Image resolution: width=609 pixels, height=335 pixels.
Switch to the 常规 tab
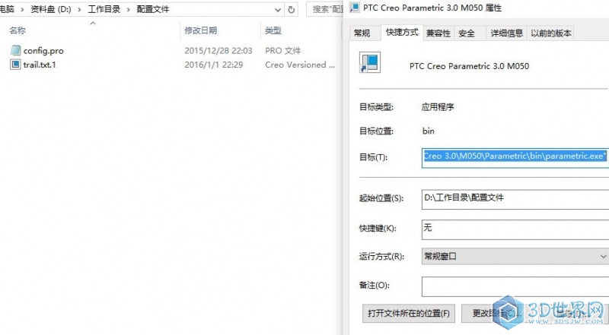pyautogui.click(x=362, y=33)
